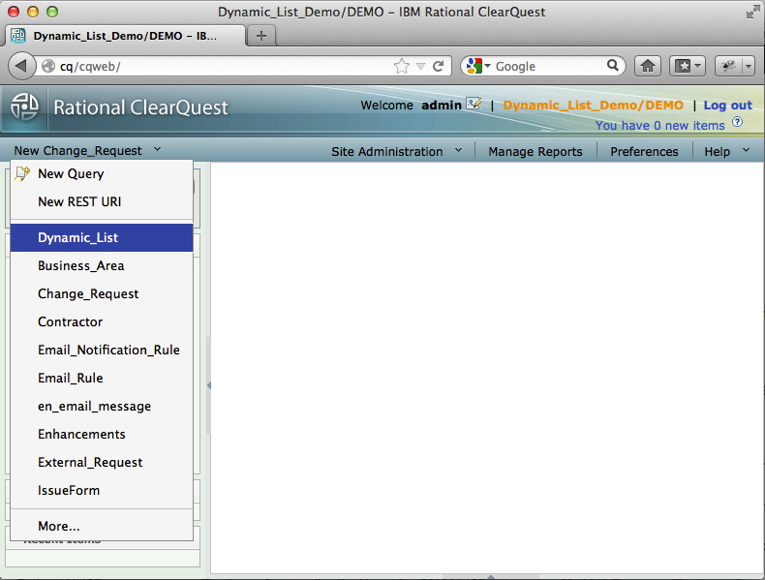The image size is (765, 580).
Task: Open the Google search engine icon dropdown
Action: pos(478,66)
